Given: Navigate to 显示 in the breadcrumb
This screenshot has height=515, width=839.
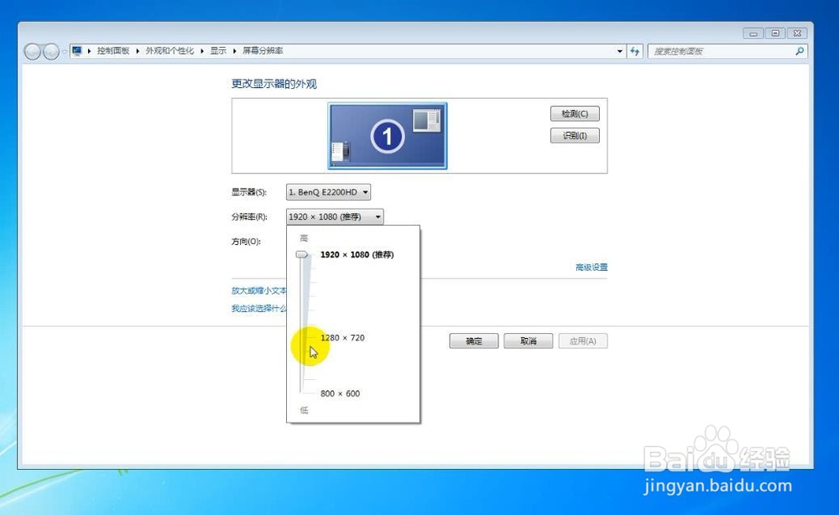Looking at the screenshot, I should pos(217,50).
